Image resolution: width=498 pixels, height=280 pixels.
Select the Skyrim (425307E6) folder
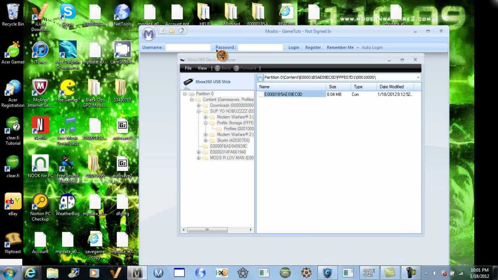pos(233,140)
